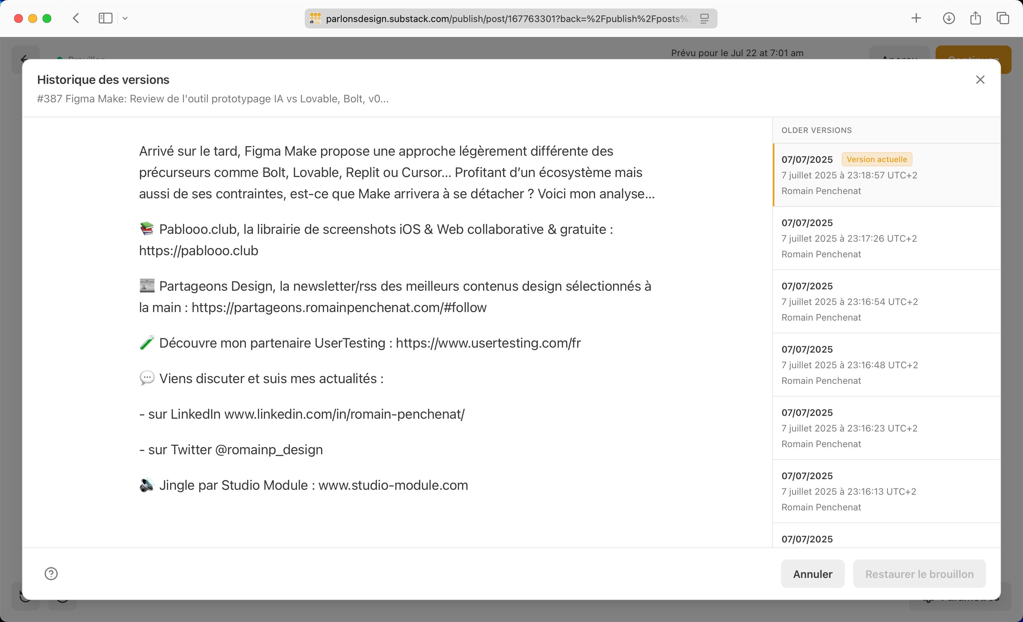The height and width of the screenshot is (622, 1023).
Task: Click the newspaper emoji before Partageons Design
Action: click(147, 285)
